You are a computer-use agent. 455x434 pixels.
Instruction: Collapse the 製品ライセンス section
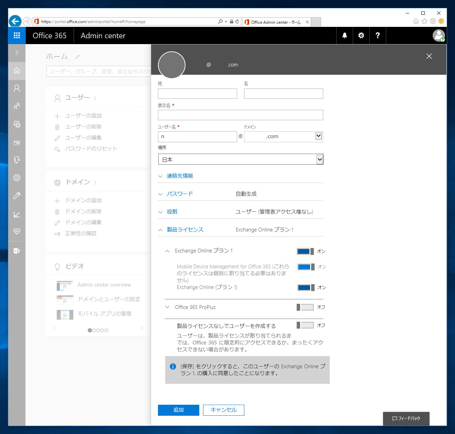(x=160, y=229)
